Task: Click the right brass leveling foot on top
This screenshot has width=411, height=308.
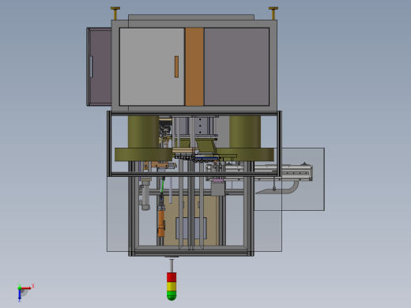Action: 273,13
